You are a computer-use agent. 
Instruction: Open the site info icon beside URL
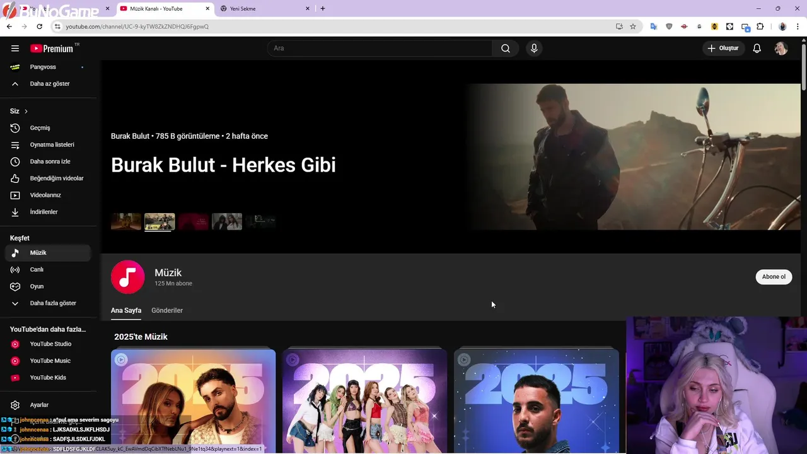57,26
